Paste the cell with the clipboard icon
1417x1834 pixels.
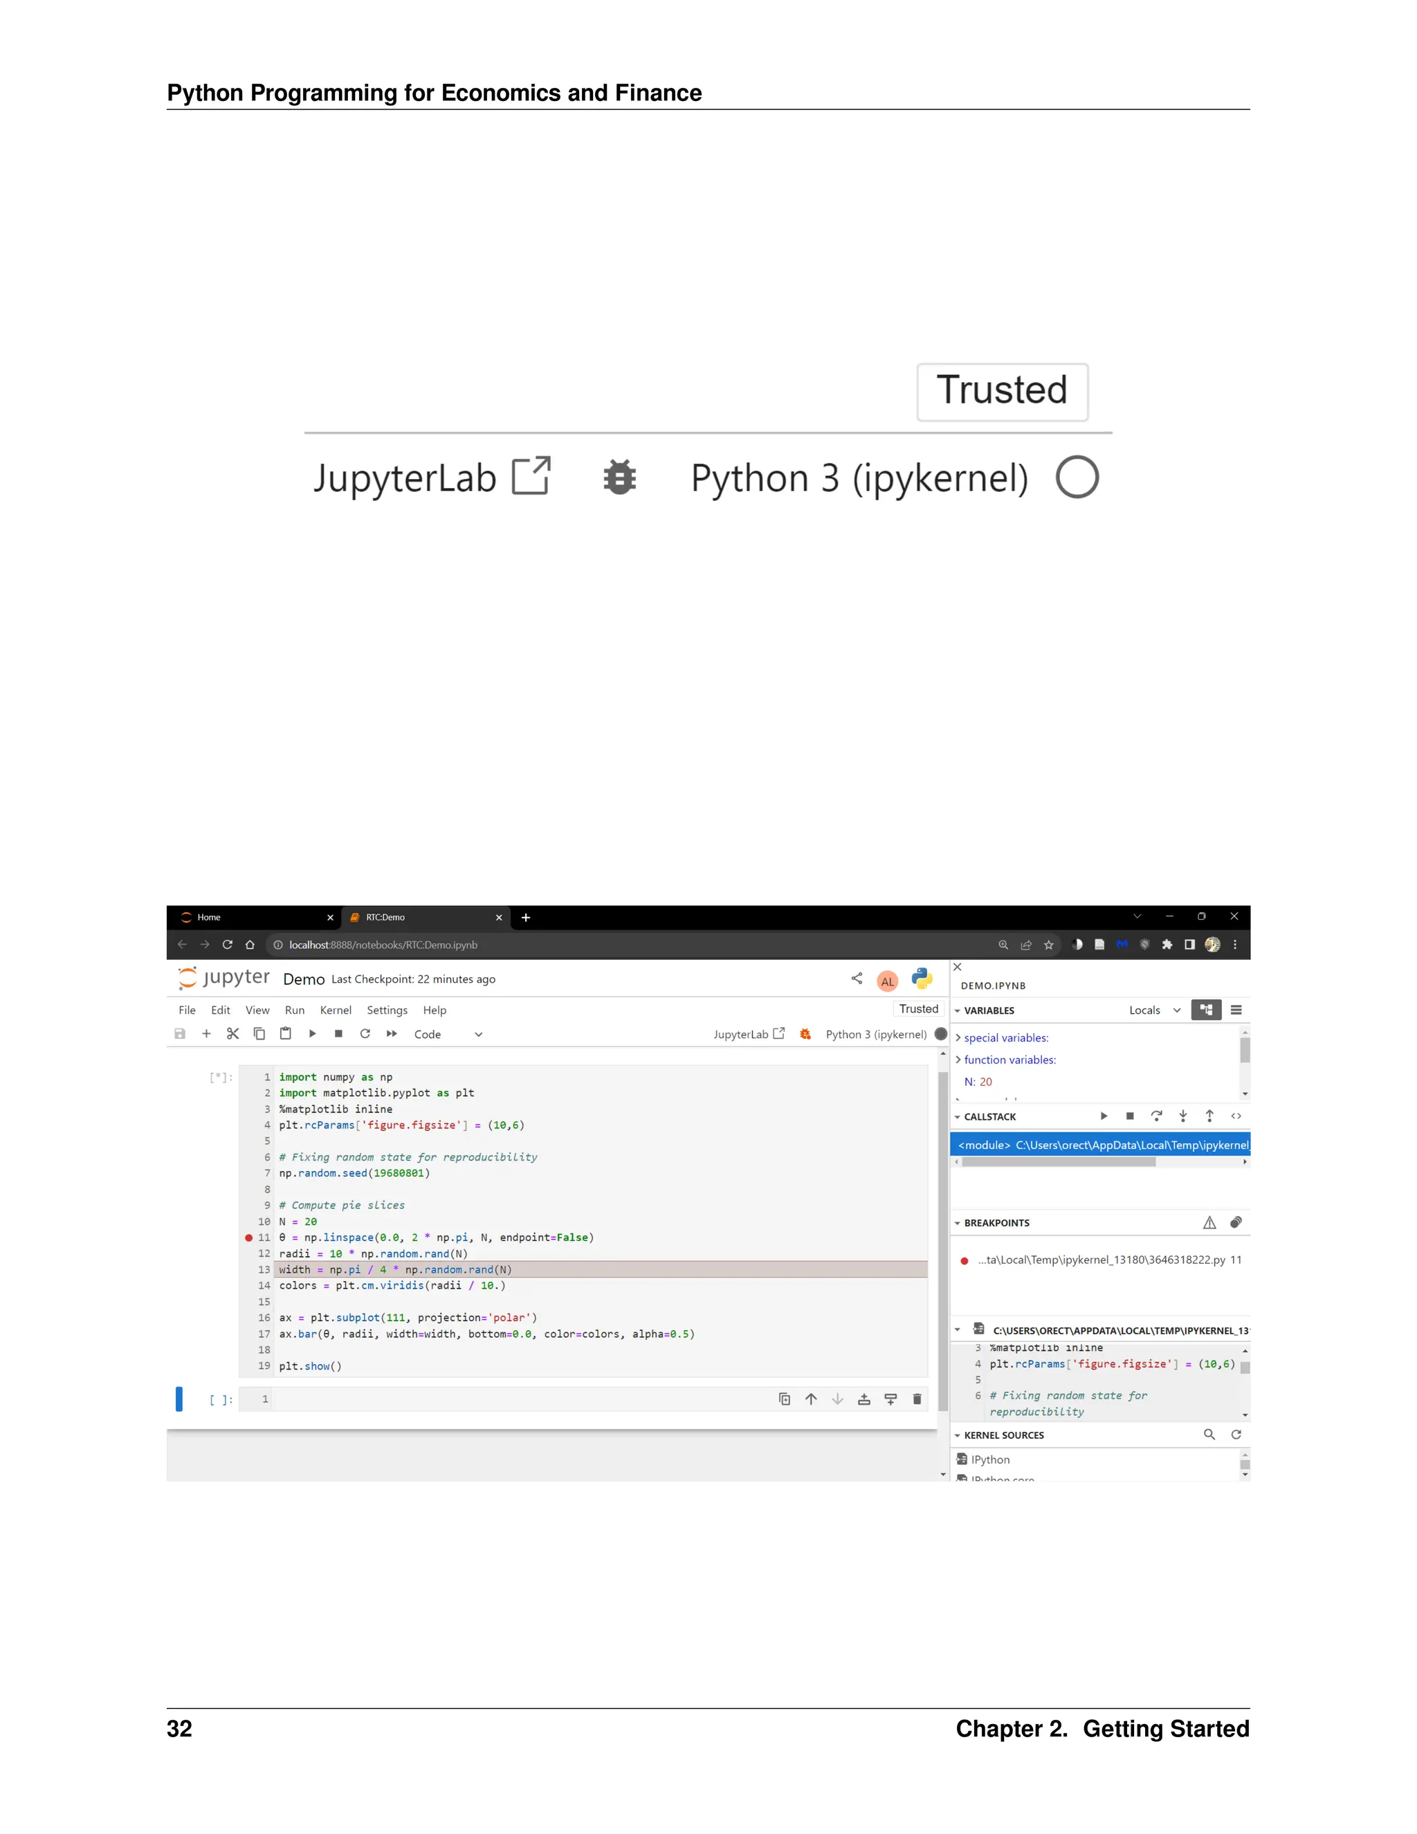tap(286, 1034)
